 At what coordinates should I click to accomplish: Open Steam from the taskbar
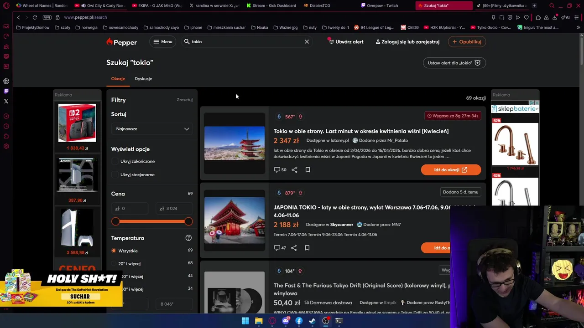312,321
